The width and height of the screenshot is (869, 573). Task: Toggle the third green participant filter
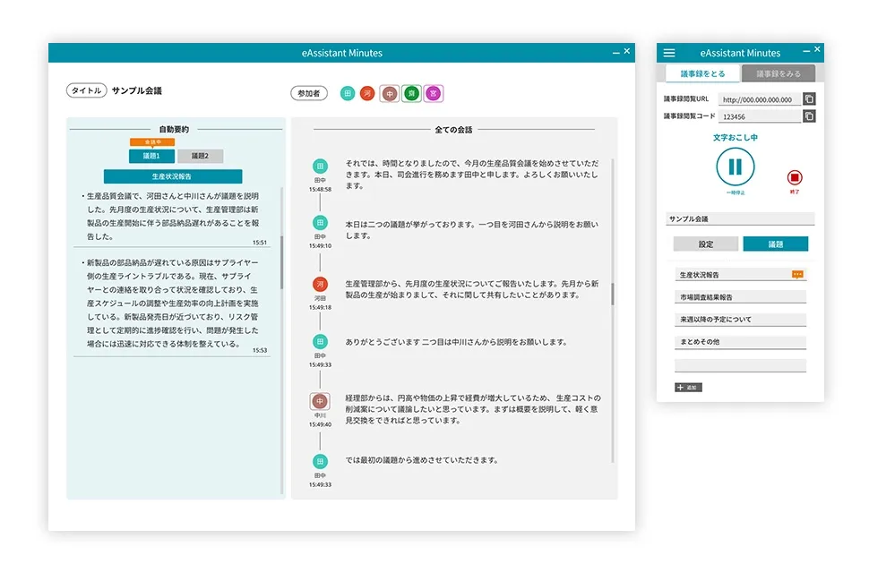point(411,93)
